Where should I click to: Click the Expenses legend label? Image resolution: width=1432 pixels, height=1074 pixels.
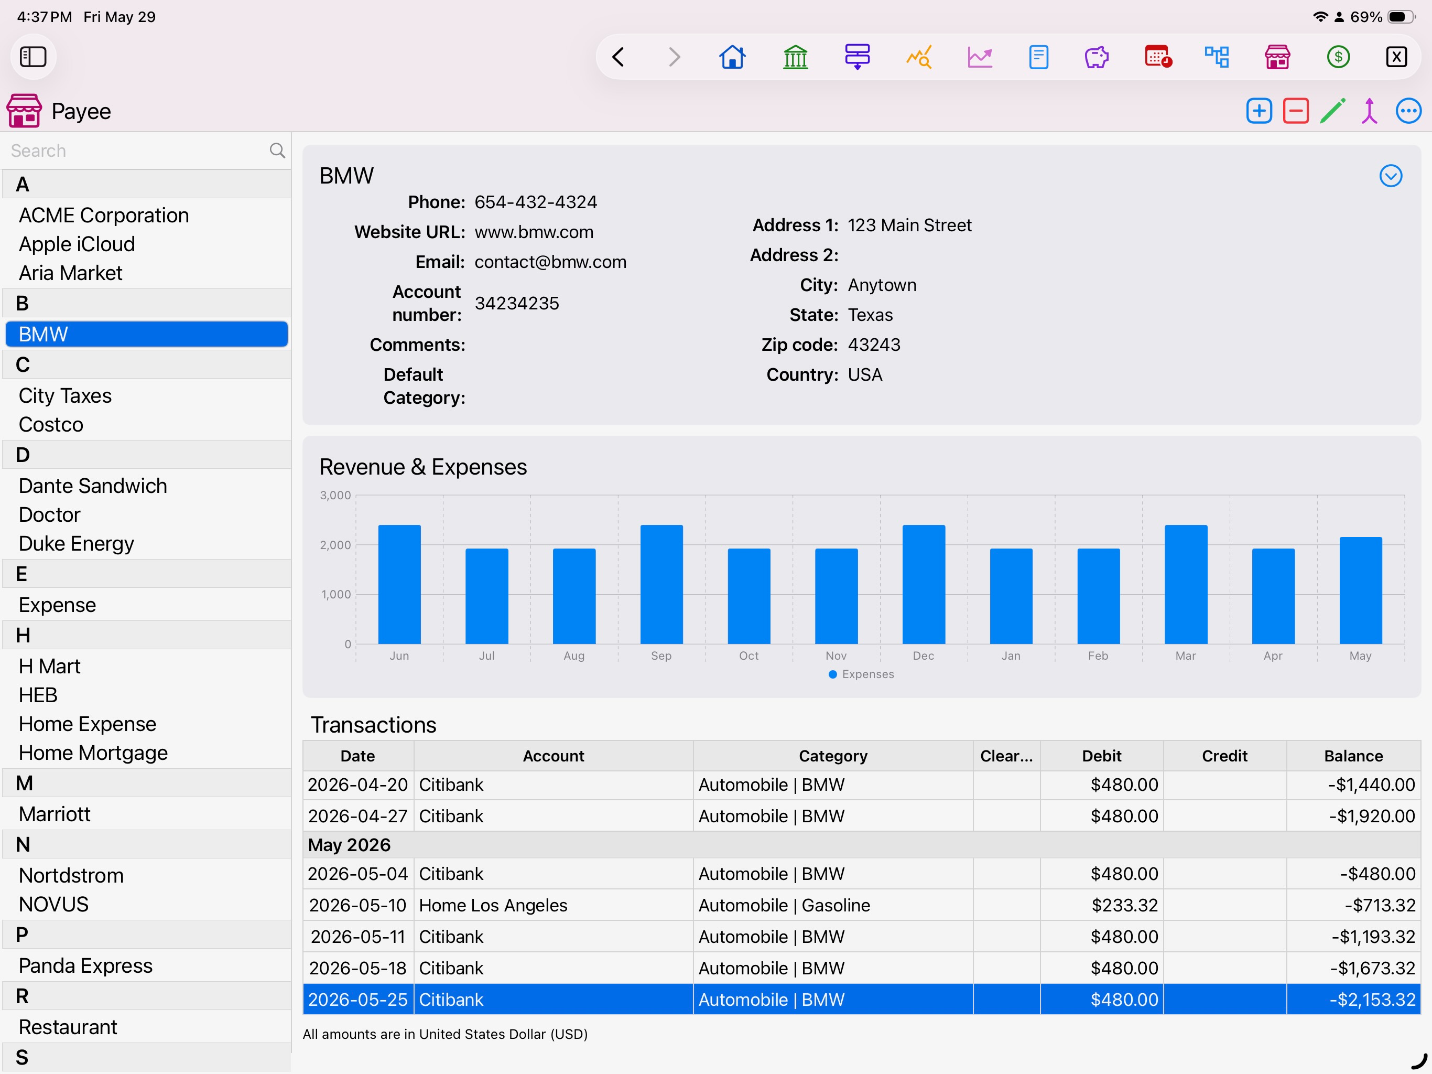click(x=867, y=674)
